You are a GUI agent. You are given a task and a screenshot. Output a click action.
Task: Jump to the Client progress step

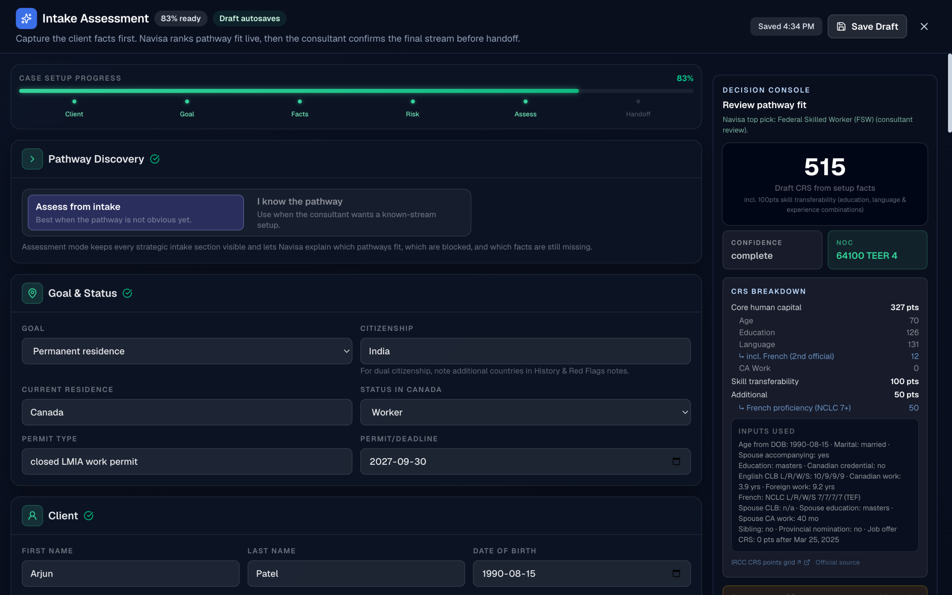(x=74, y=109)
